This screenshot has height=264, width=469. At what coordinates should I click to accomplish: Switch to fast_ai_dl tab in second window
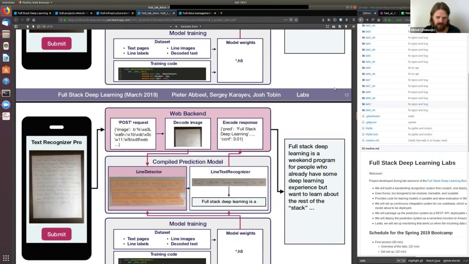(x=389, y=13)
